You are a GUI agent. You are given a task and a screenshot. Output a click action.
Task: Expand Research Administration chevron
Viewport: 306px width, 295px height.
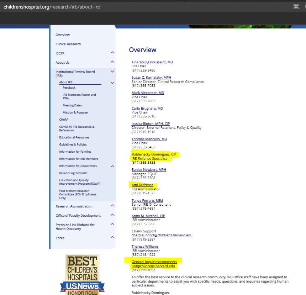tap(112, 206)
